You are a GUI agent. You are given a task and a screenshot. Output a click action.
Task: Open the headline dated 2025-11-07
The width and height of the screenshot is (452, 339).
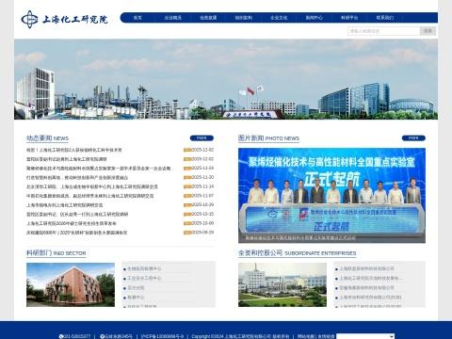90,196
